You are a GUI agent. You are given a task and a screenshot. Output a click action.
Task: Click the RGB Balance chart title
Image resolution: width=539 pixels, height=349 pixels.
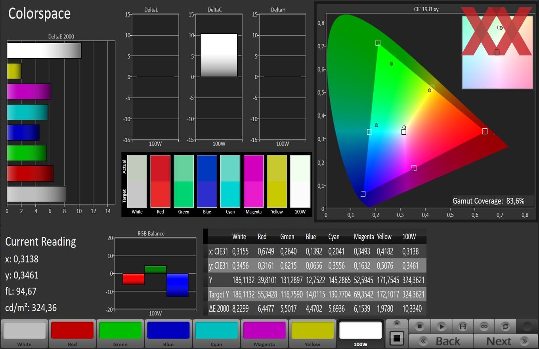pos(151,234)
